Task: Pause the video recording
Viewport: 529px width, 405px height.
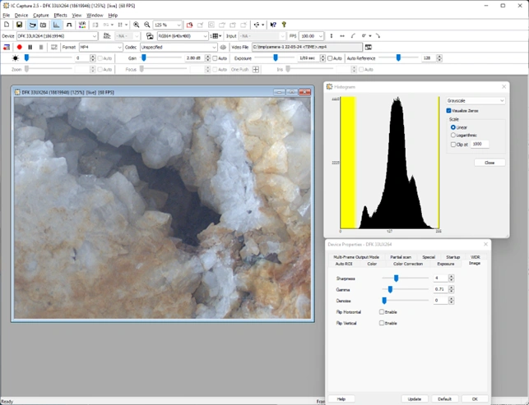Action: [x=30, y=48]
